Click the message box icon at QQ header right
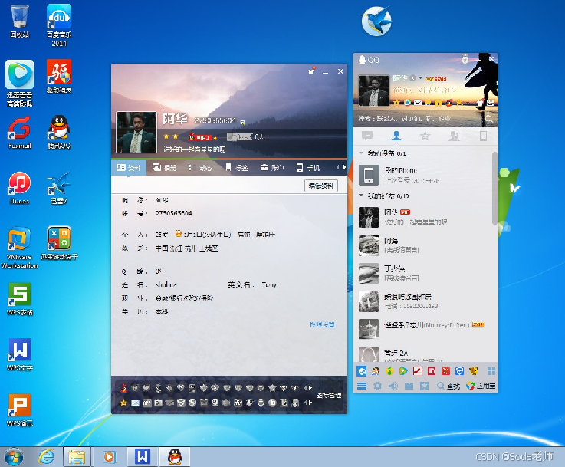This screenshot has width=565, height=467. pos(491,103)
